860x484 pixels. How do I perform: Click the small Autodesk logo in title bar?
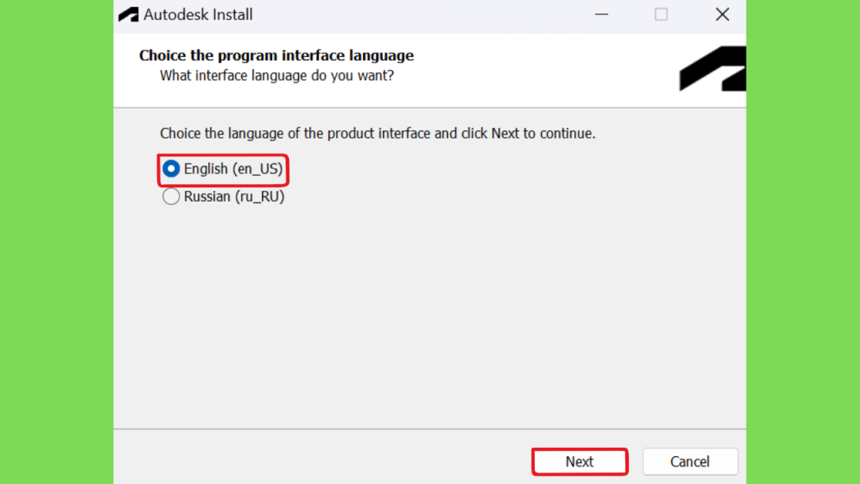coord(128,15)
